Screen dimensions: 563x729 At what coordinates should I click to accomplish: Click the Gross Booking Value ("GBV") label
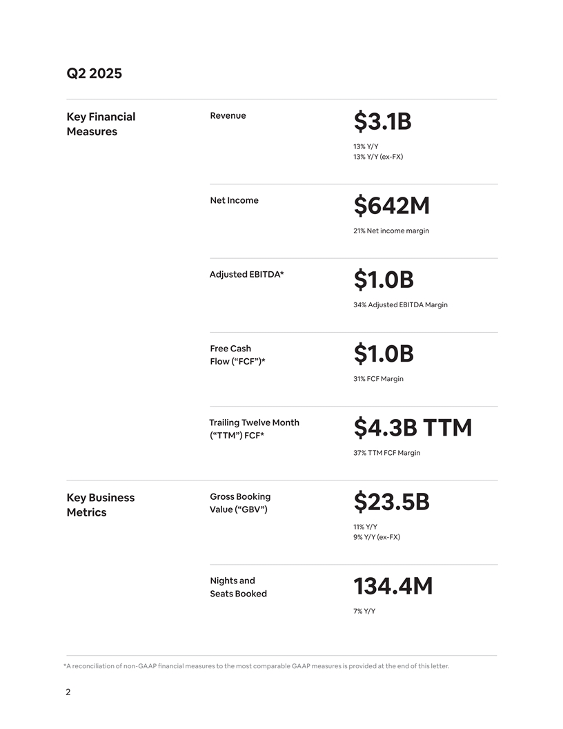pyautogui.click(x=239, y=503)
